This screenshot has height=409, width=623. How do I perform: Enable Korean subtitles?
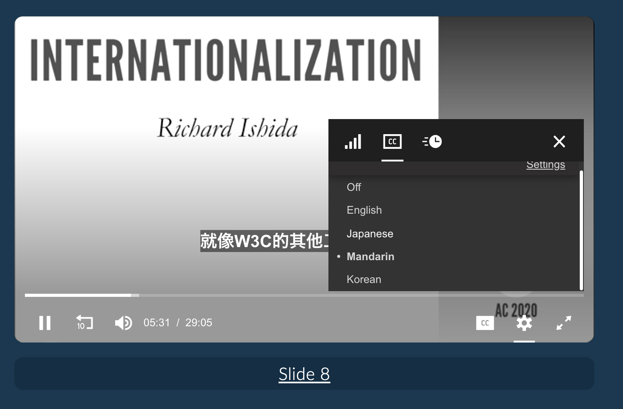364,279
